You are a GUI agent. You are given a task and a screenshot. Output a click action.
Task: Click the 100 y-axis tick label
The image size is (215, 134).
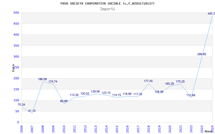[x=16, y=100]
